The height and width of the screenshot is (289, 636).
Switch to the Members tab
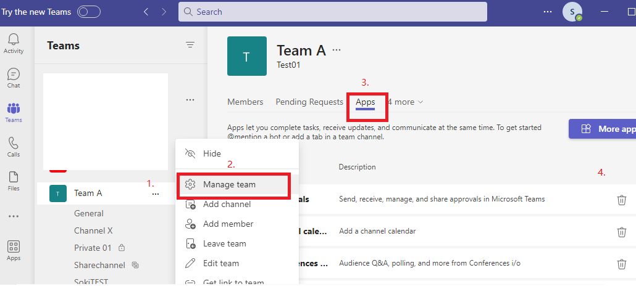pos(245,102)
